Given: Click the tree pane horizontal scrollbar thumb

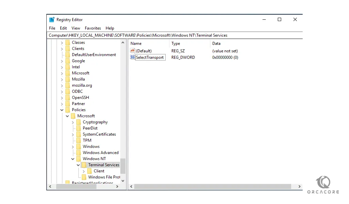Looking at the screenshot, I should [x=76, y=186].
